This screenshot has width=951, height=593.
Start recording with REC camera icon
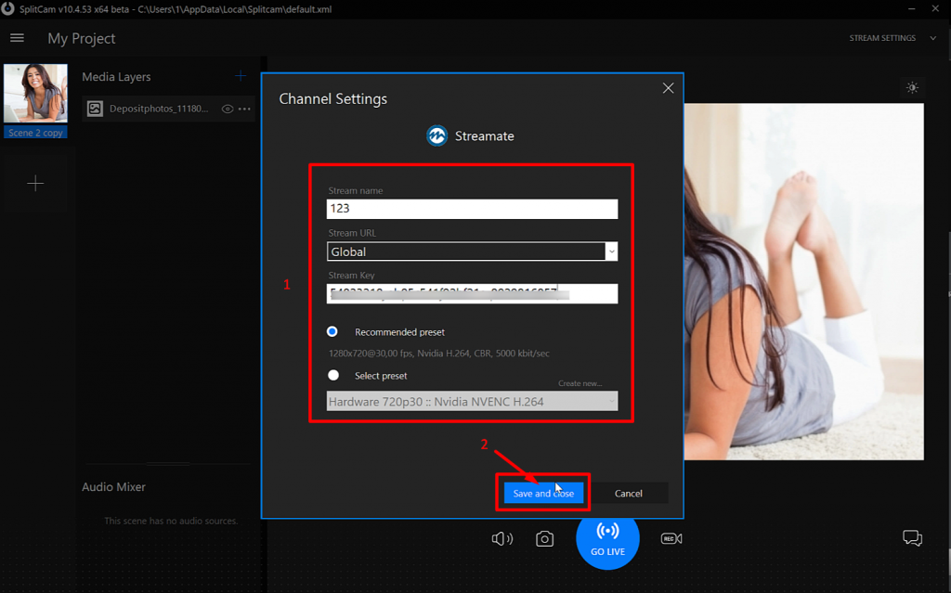point(671,538)
